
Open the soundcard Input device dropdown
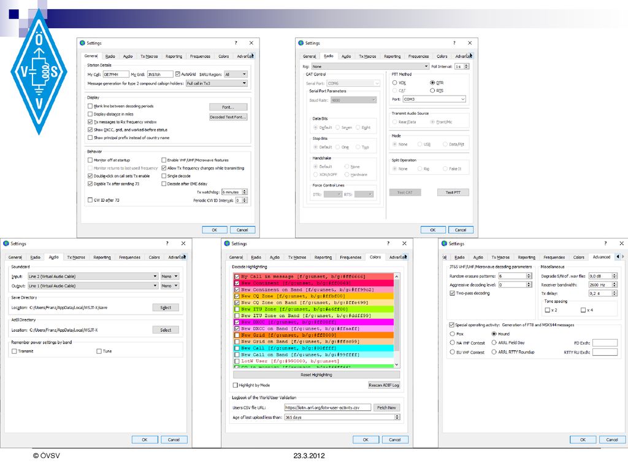tap(93, 277)
